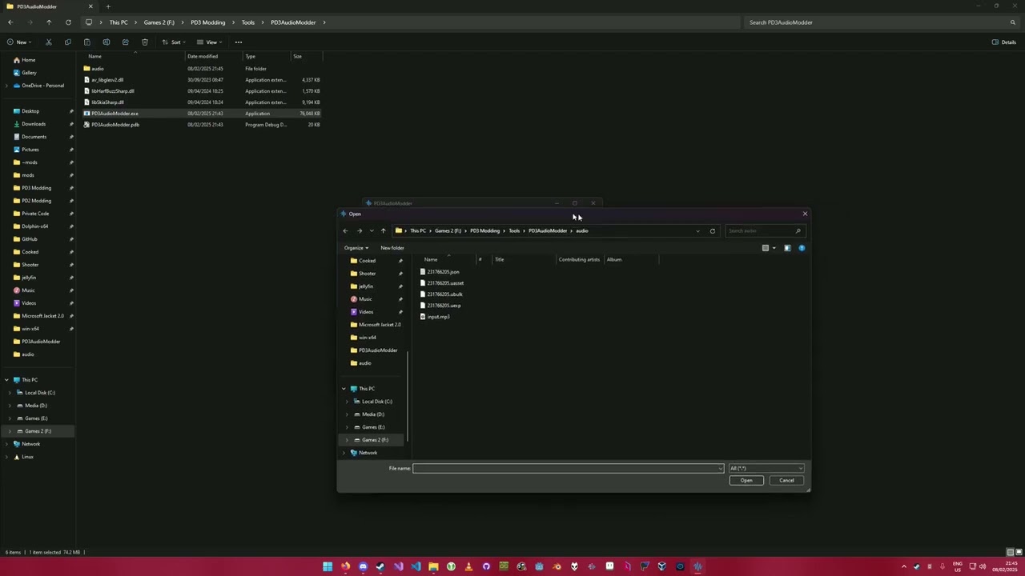
Task: Open Steam from the taskbar
Action: [380, 566]
